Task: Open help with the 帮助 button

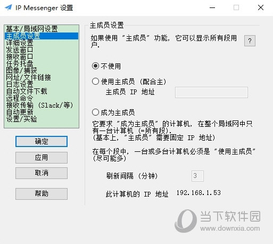Action: (x=42, y=194)
